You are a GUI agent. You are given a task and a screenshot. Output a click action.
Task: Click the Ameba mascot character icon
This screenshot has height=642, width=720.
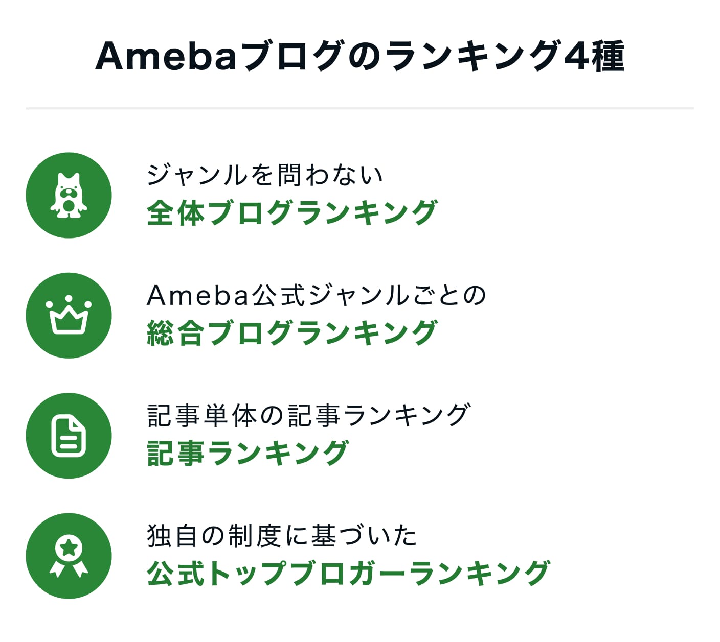coord(69,195)
